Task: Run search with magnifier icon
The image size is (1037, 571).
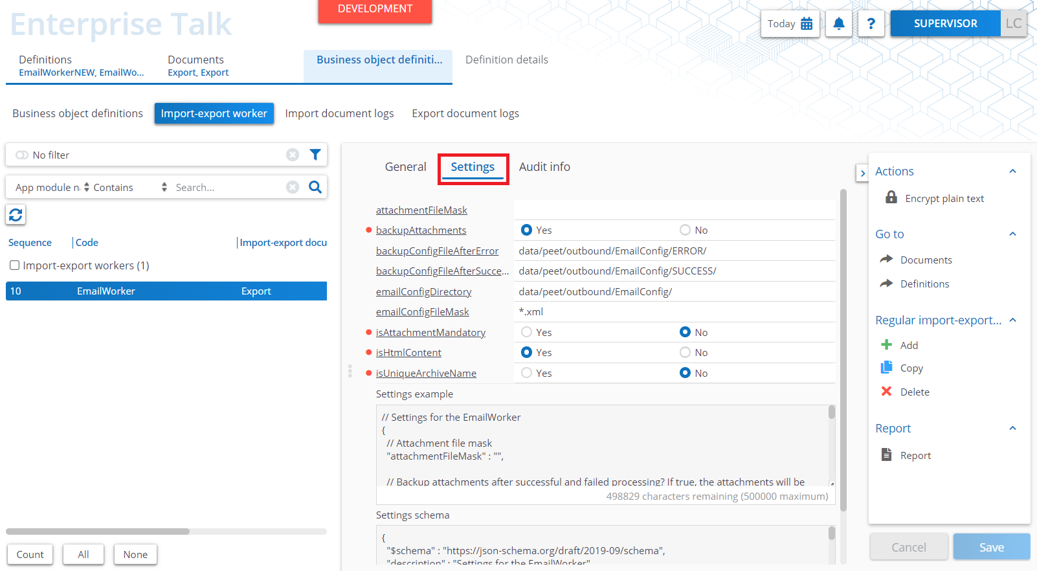Action: point(315,187)
